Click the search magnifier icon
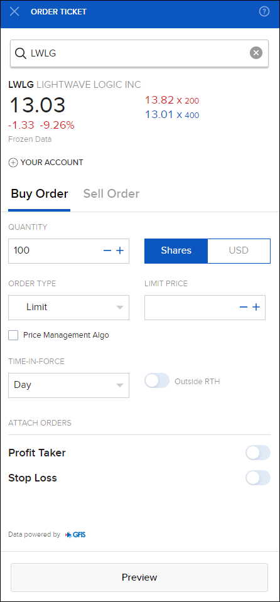 click(x=20, y=53)
